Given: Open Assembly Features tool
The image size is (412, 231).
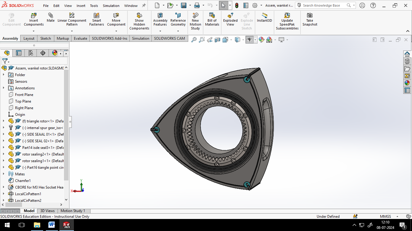Looking at the screenshot, I should point(160,20).
